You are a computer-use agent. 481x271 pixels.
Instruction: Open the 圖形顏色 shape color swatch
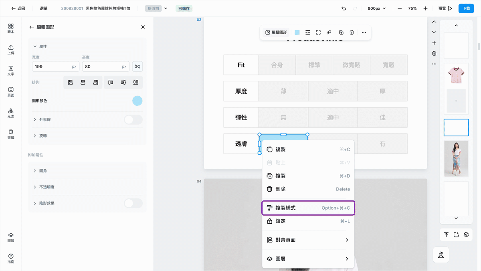tap(137, 101)
